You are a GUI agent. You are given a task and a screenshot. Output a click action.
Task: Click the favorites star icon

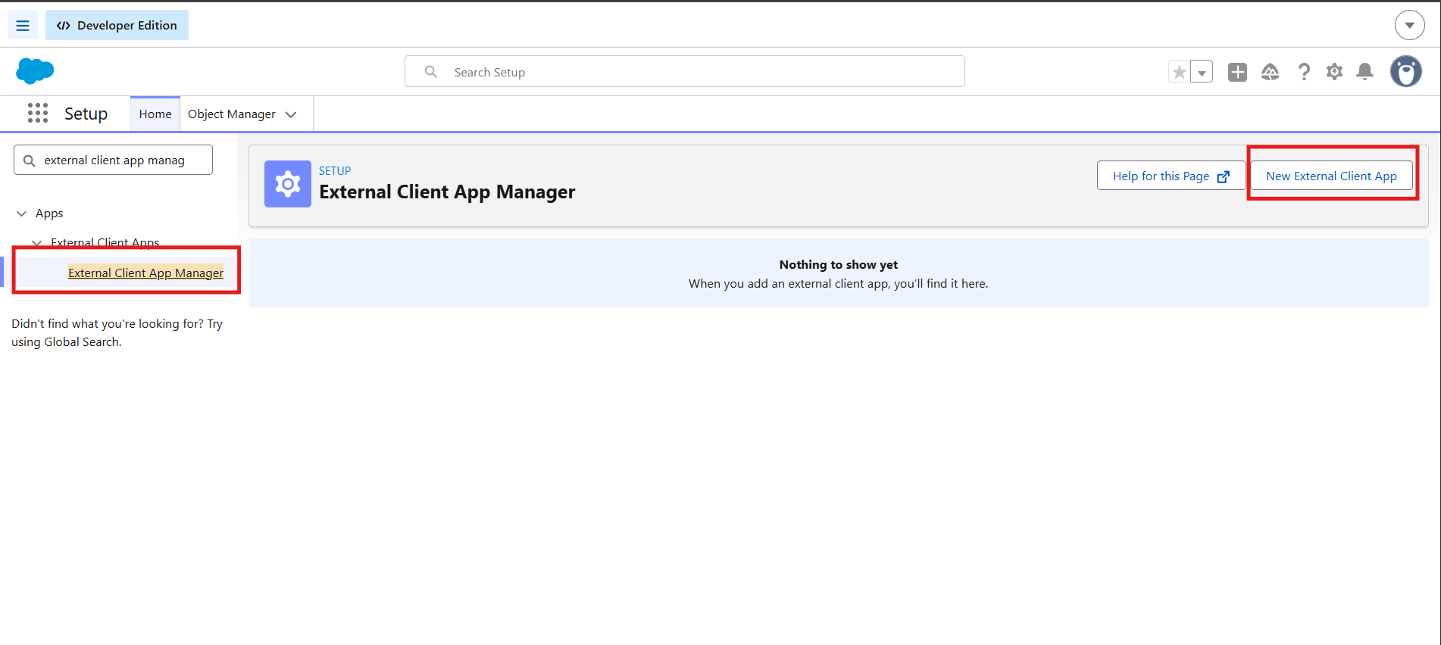tap(1179, 72)
